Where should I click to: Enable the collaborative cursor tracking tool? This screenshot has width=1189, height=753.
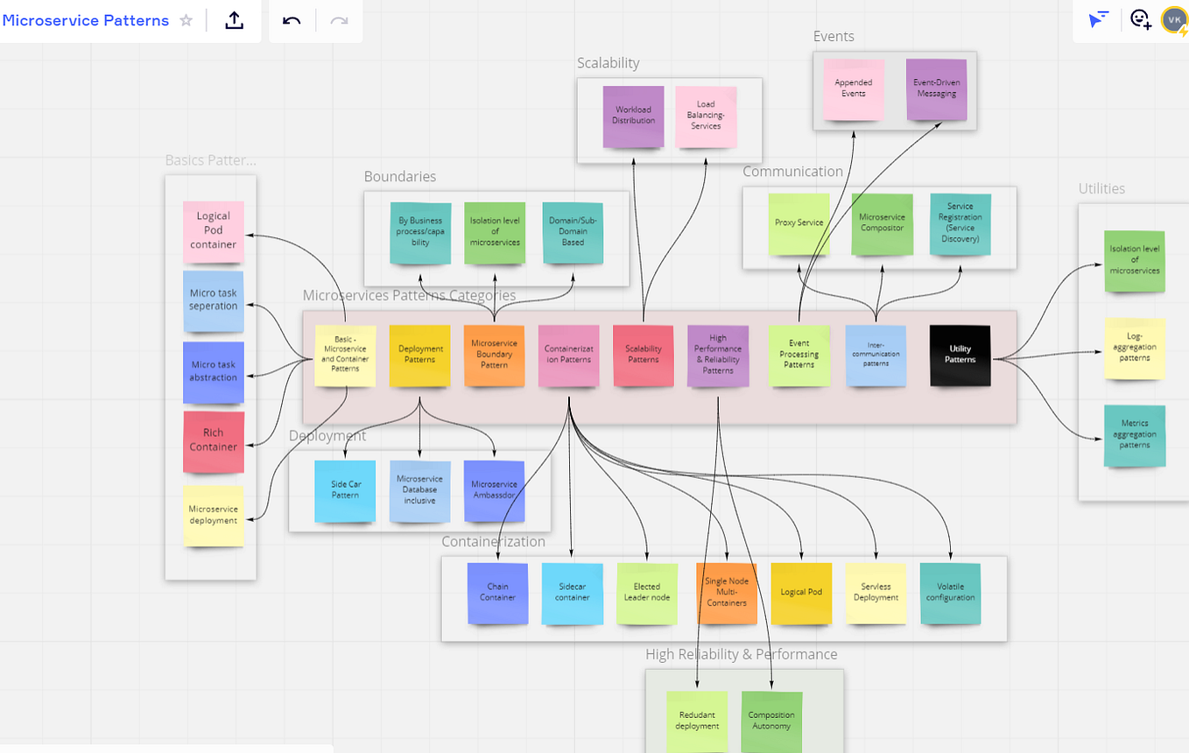[x=1097, y=19]
